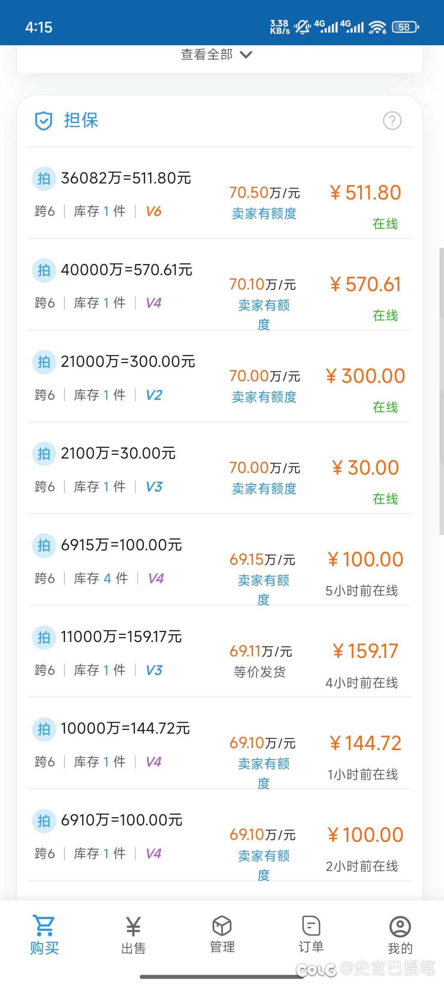Open the 6915万=100.00元 listing title
Screen dimensions: 444x987
pos(121,545)
